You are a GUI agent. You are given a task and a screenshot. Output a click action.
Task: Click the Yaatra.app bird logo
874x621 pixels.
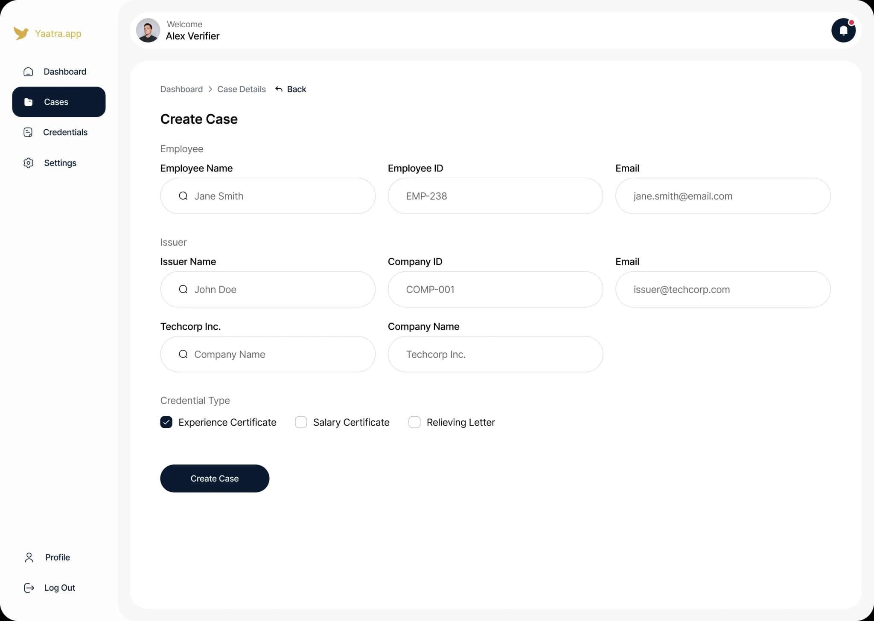(21, 33)
